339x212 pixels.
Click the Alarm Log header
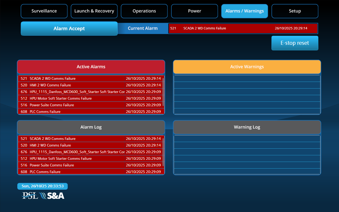coord(91,127)
